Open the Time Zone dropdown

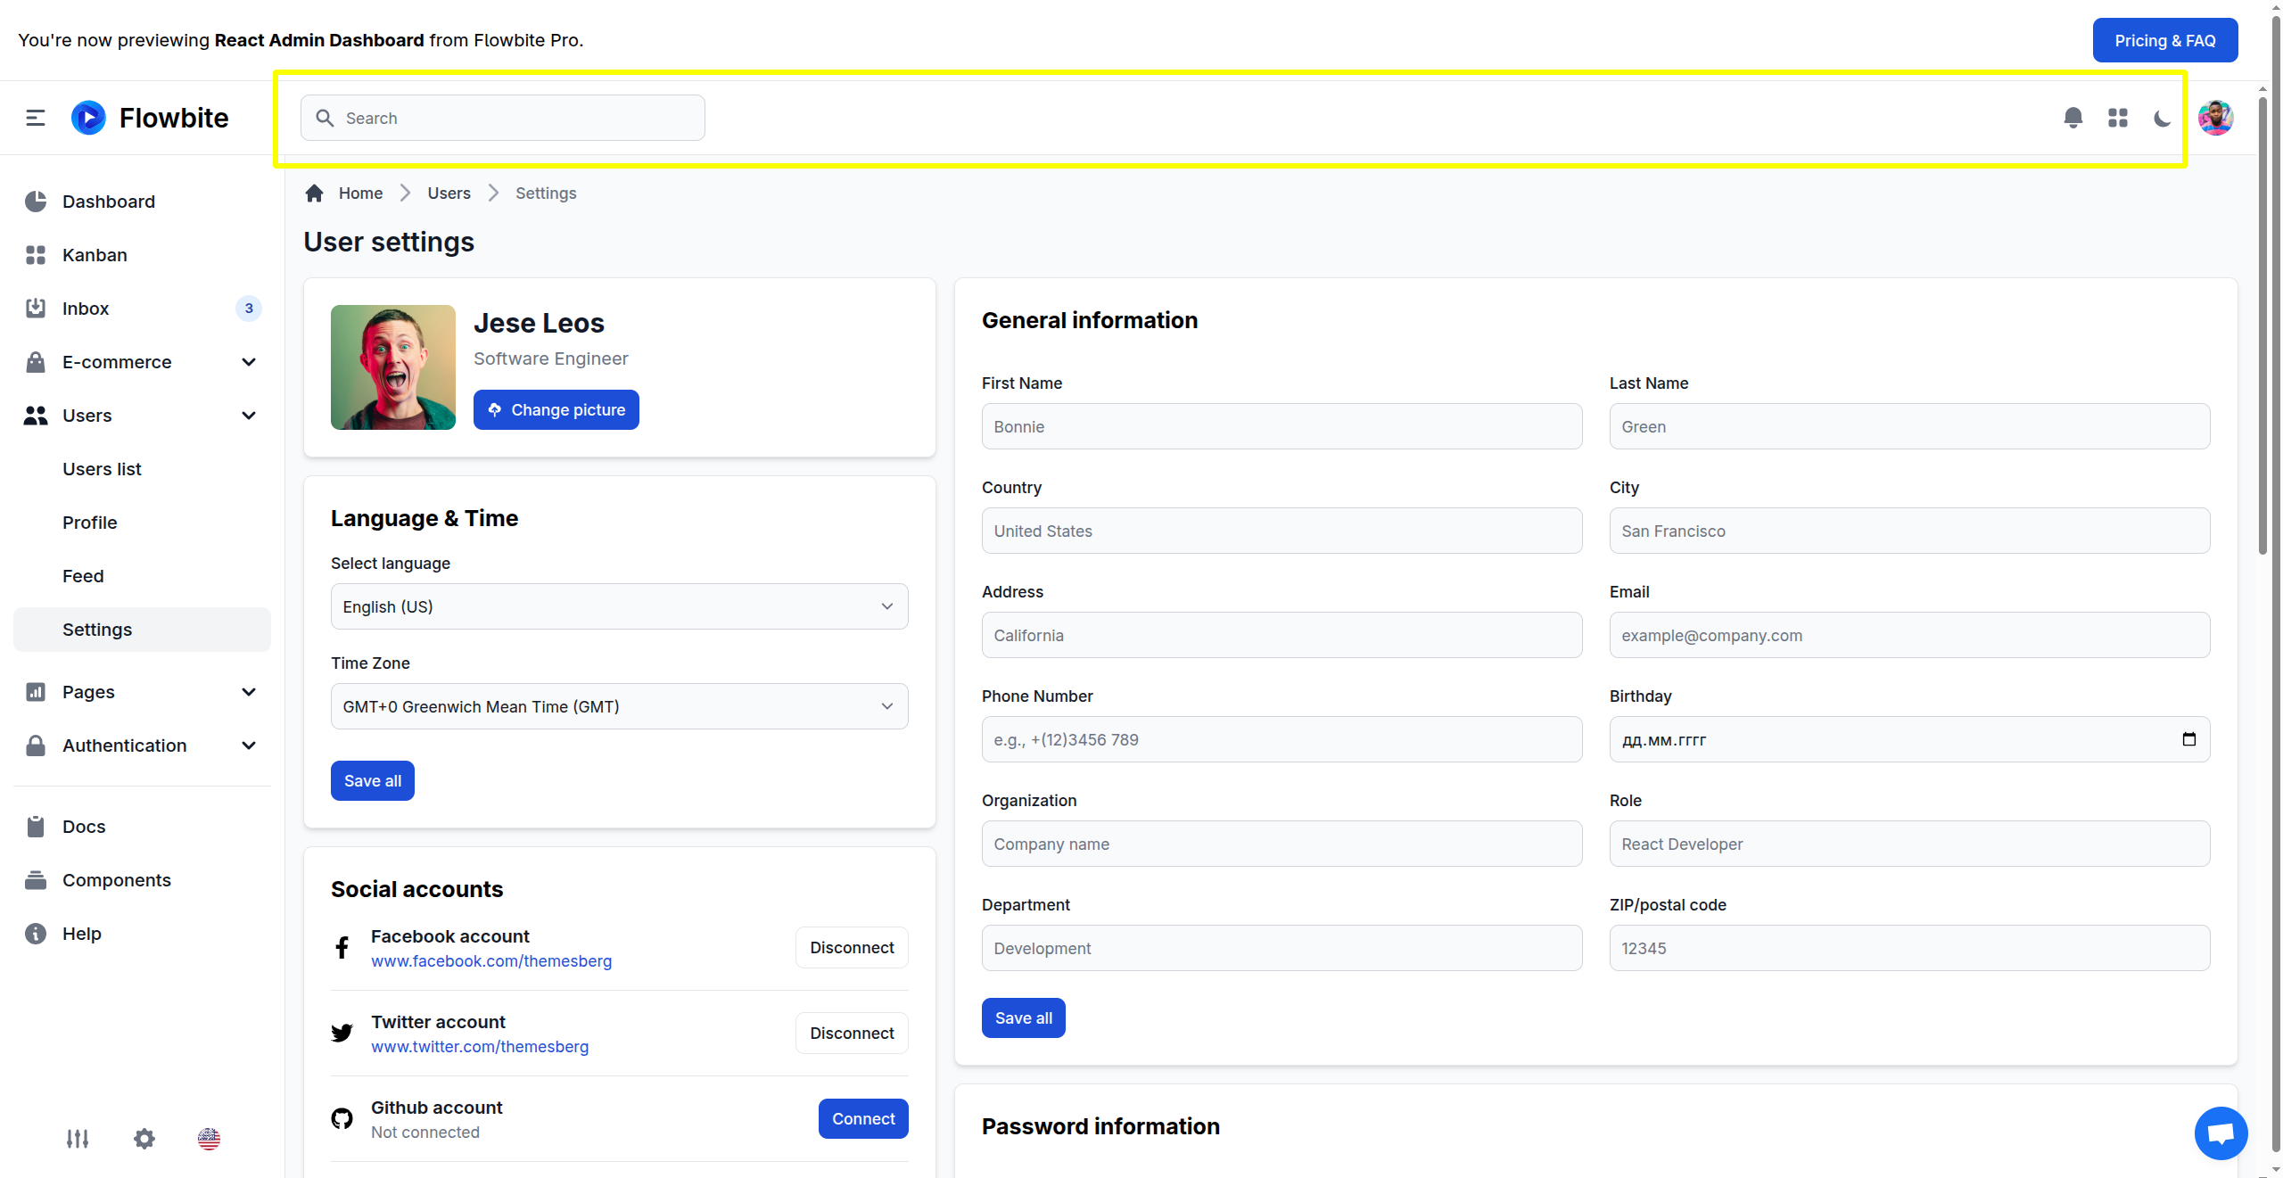pos(619,706)
